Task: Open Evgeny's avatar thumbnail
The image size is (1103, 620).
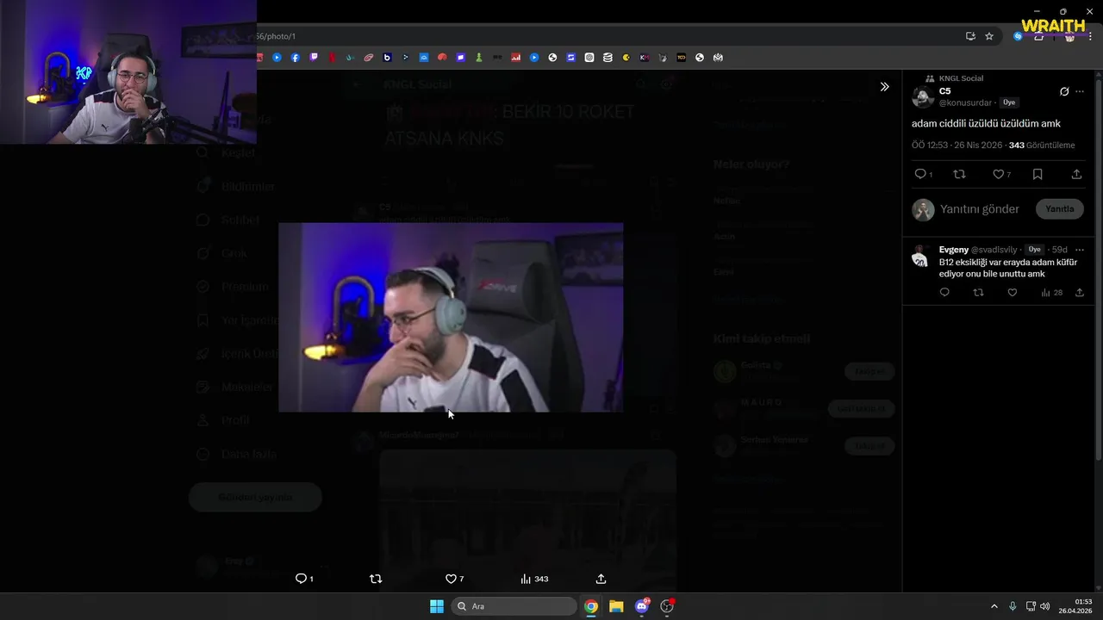Action: (922, 256)
